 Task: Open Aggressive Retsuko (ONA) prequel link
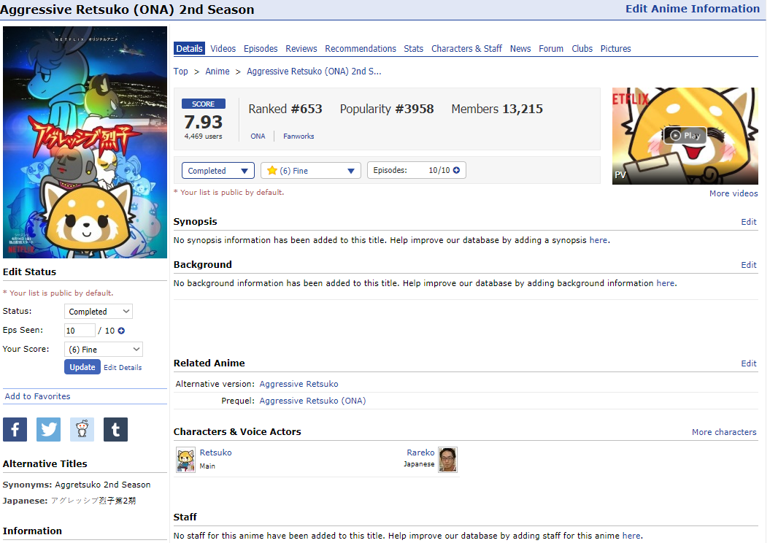tap(312, 401)
